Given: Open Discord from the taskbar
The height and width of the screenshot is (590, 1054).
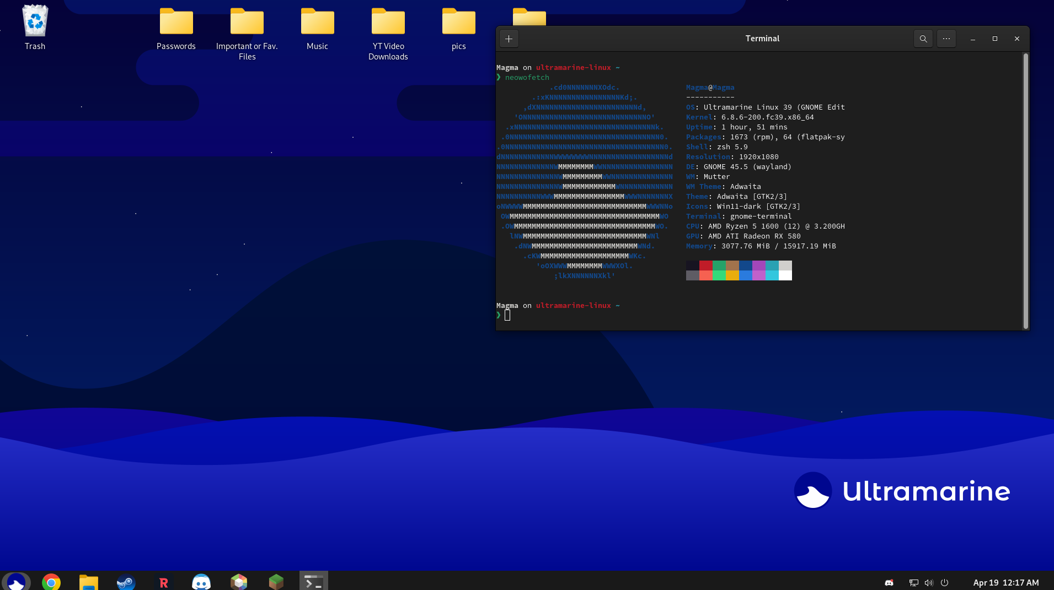Looking at the screenshot, I should point(201,582).
